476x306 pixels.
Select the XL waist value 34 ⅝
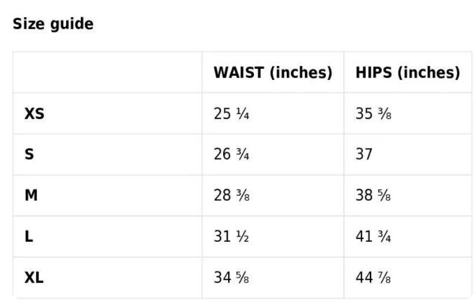[x=232, y=278]
